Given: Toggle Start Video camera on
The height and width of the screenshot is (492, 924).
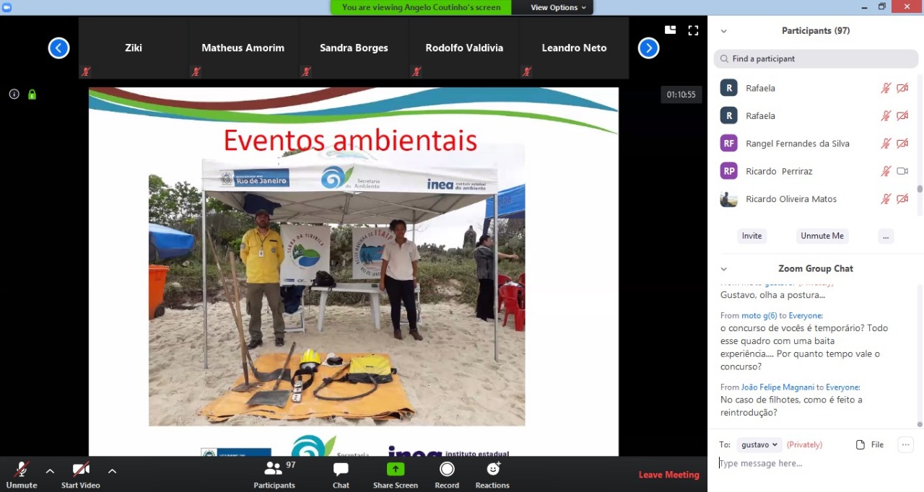Looking at the screenshot, I should coord(81,470).
